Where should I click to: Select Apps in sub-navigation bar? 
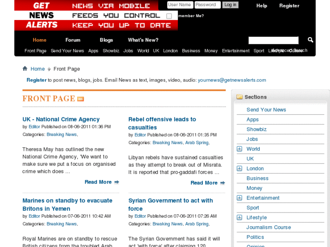click(93, 51)
